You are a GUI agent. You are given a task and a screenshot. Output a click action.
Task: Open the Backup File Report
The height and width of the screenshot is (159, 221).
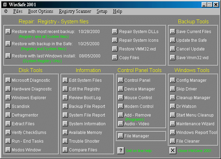(65, 106)
